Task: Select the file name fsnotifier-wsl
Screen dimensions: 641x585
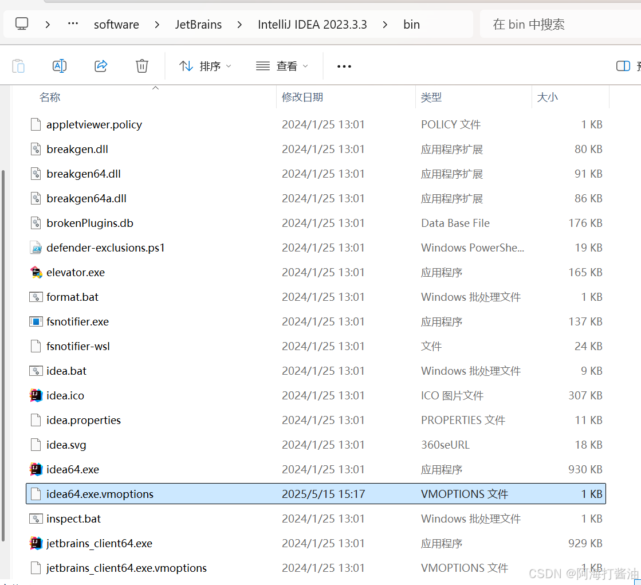Action: click(x=78, y=346)
